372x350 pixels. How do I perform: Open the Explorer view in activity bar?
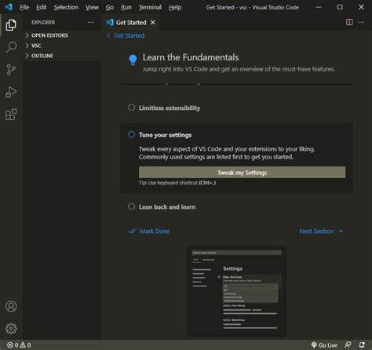11,25
